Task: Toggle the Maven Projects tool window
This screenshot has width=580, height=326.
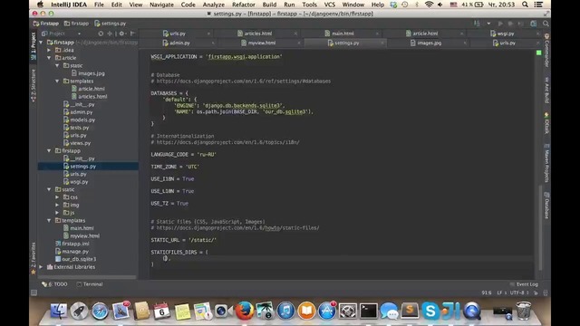Action: tap(546, 163)
